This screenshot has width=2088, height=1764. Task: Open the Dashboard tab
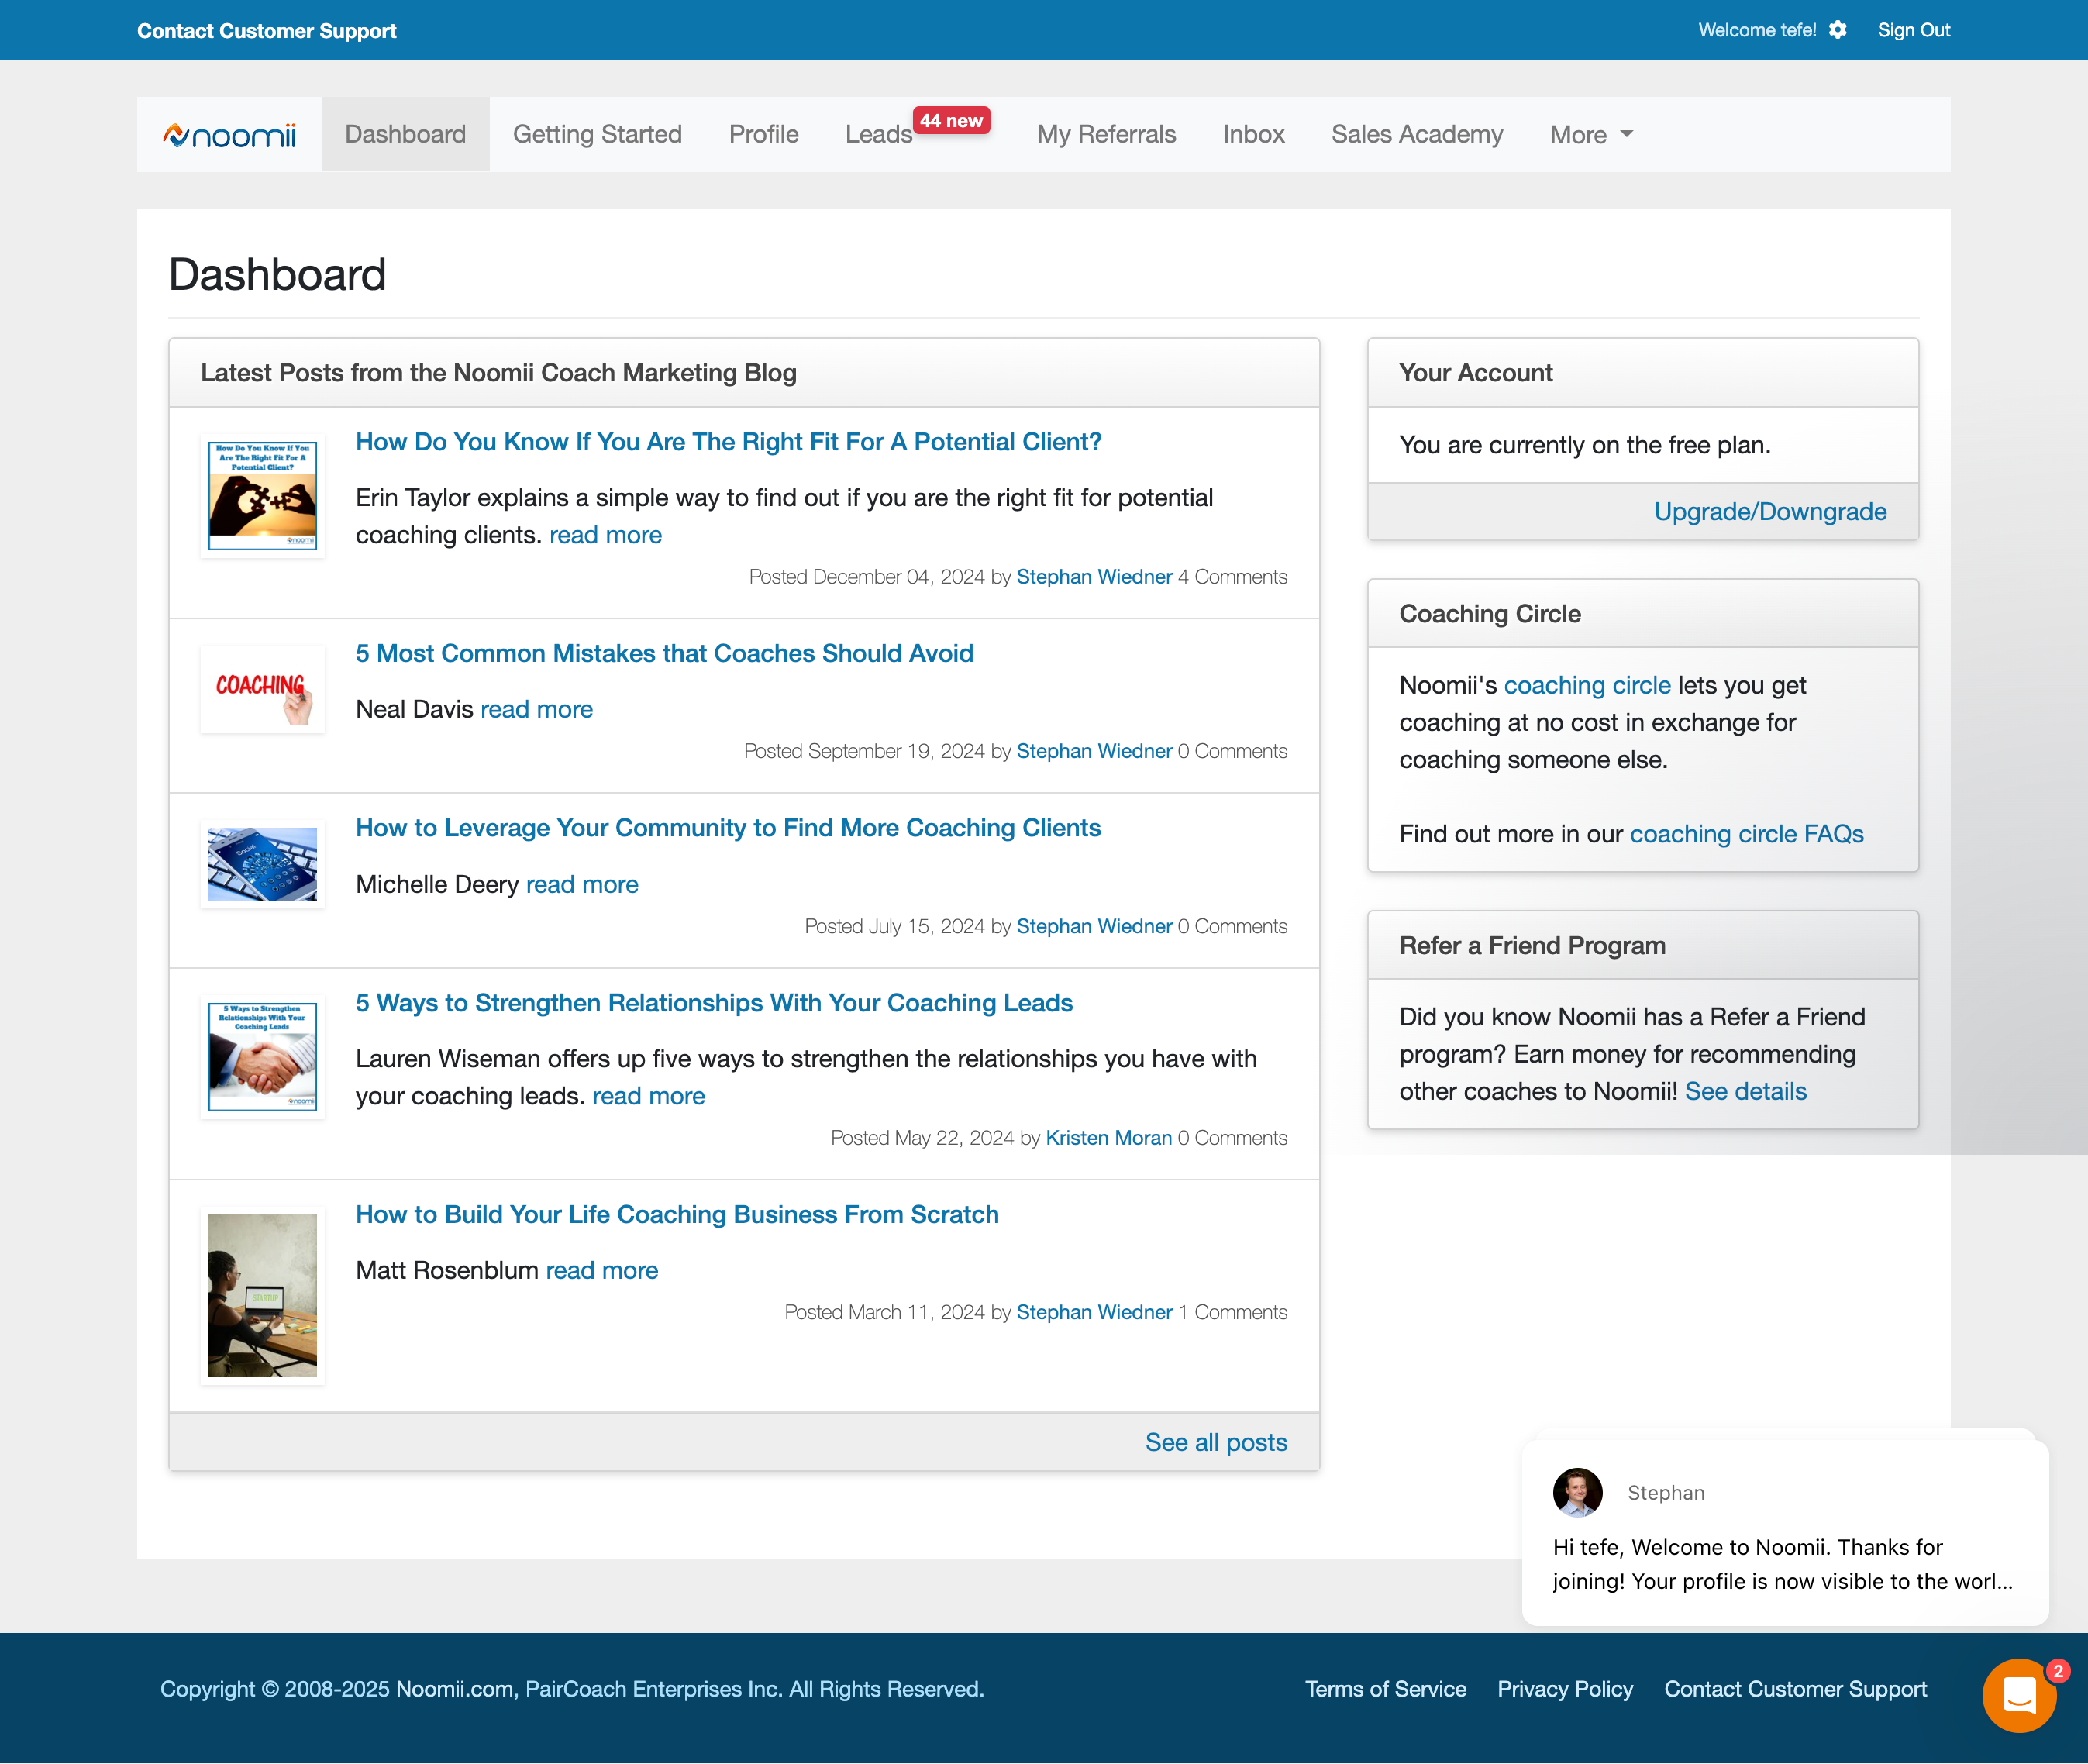click(x=405, y=134)
